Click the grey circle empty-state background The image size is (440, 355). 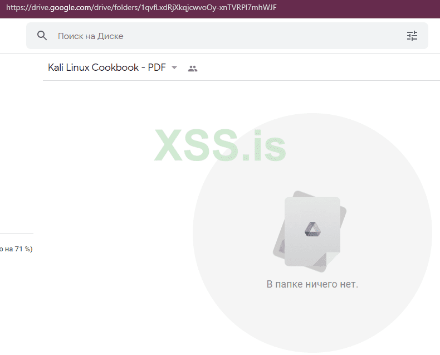pyautogui.click(x=312, y=233)
